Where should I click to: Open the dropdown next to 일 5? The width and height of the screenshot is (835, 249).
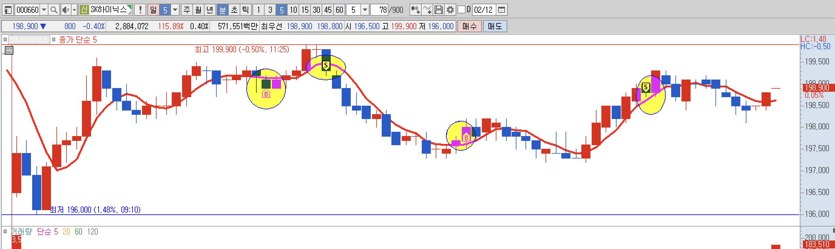tap(175, 10)
